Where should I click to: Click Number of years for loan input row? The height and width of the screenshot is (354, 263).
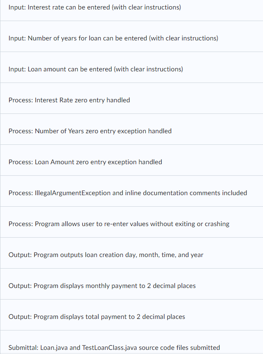tap(131, 36)
